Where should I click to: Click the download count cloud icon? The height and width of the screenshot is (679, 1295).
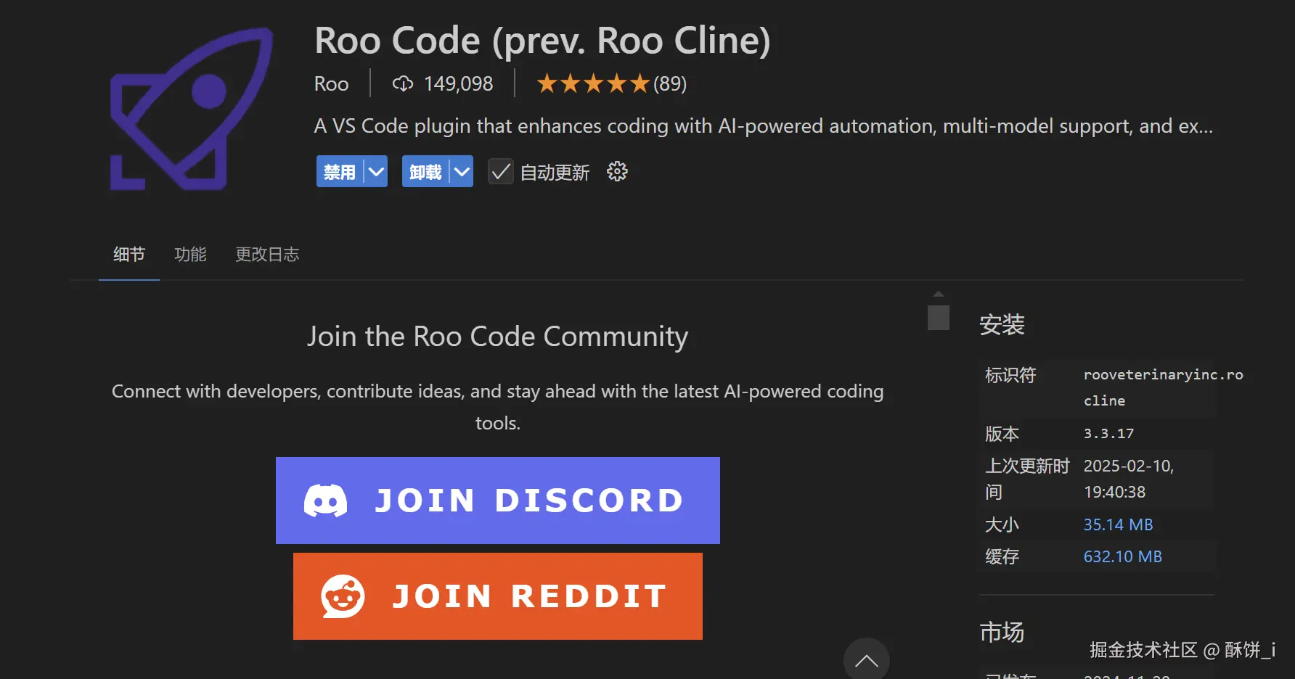pyautogui.click(x=403, y=84)
